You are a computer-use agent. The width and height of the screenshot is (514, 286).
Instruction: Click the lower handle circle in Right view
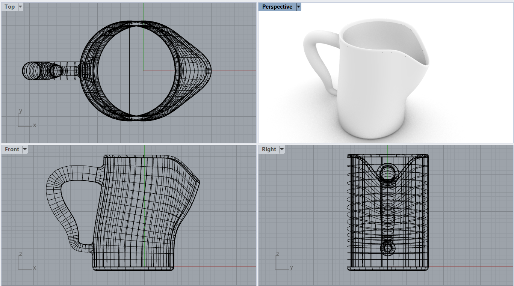coord(388,248)
